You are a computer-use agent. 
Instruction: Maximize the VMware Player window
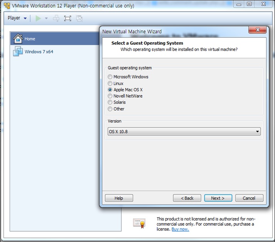[249, 4]
